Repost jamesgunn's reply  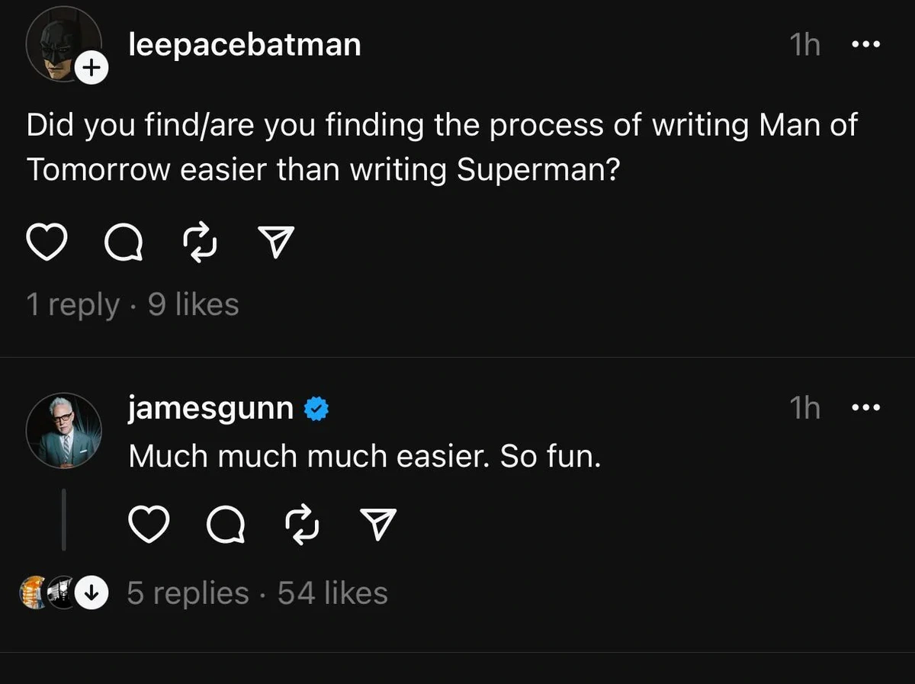[303, 524]
